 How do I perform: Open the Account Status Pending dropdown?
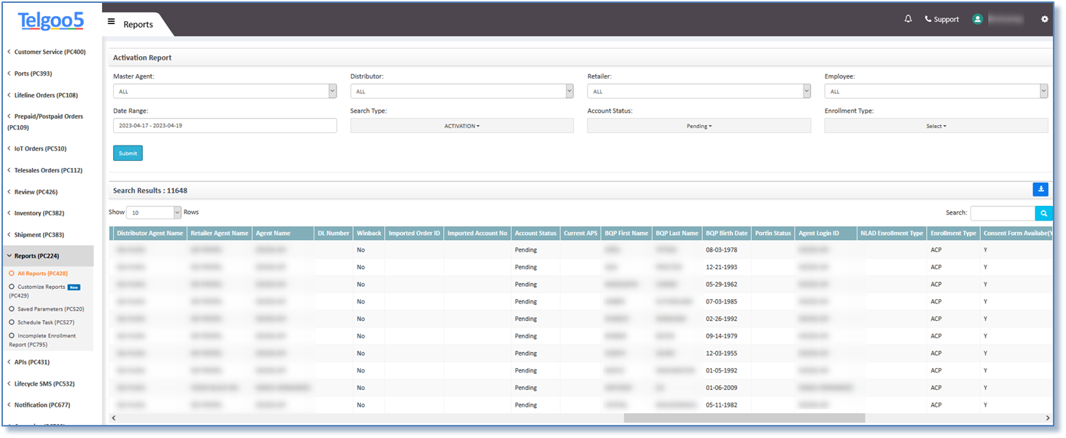699,126
